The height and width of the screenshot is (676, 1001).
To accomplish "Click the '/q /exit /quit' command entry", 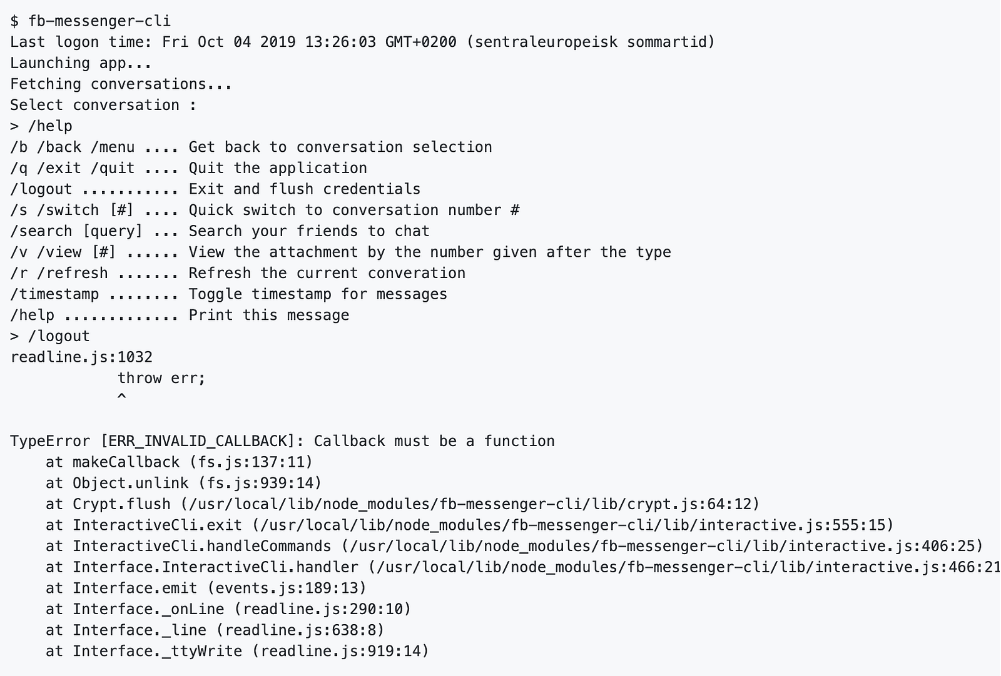I will point(188,168).
